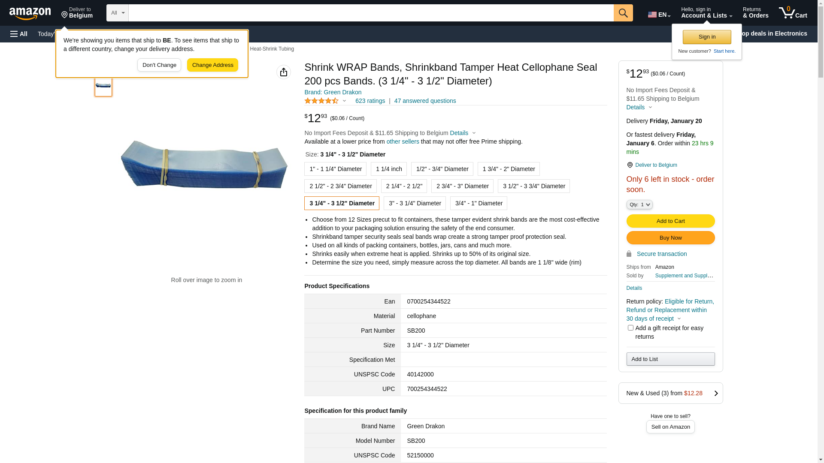This screenshot has height=463, width=824.
Task: Select the 3" - 3 1/4" Diameter size
Action: (415, 203)
